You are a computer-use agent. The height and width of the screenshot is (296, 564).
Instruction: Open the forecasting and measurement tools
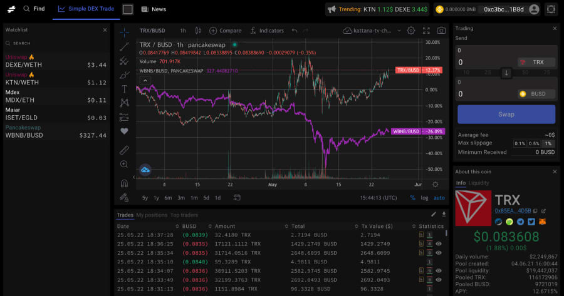click(x=124, y=117)
